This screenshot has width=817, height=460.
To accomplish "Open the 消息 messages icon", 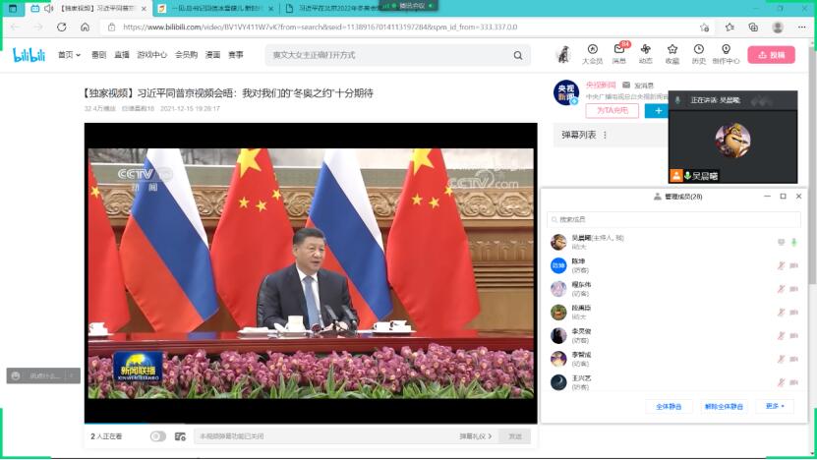I will (619, 52).
